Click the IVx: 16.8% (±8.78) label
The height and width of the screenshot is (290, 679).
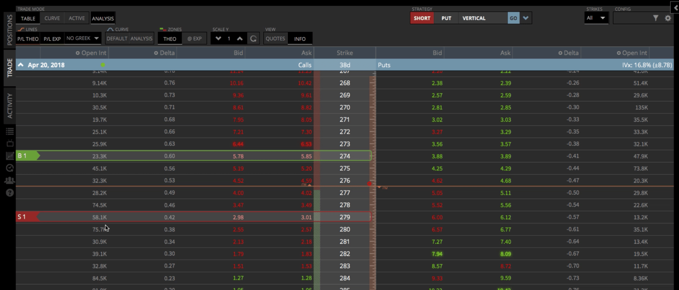tap(647, 65)
